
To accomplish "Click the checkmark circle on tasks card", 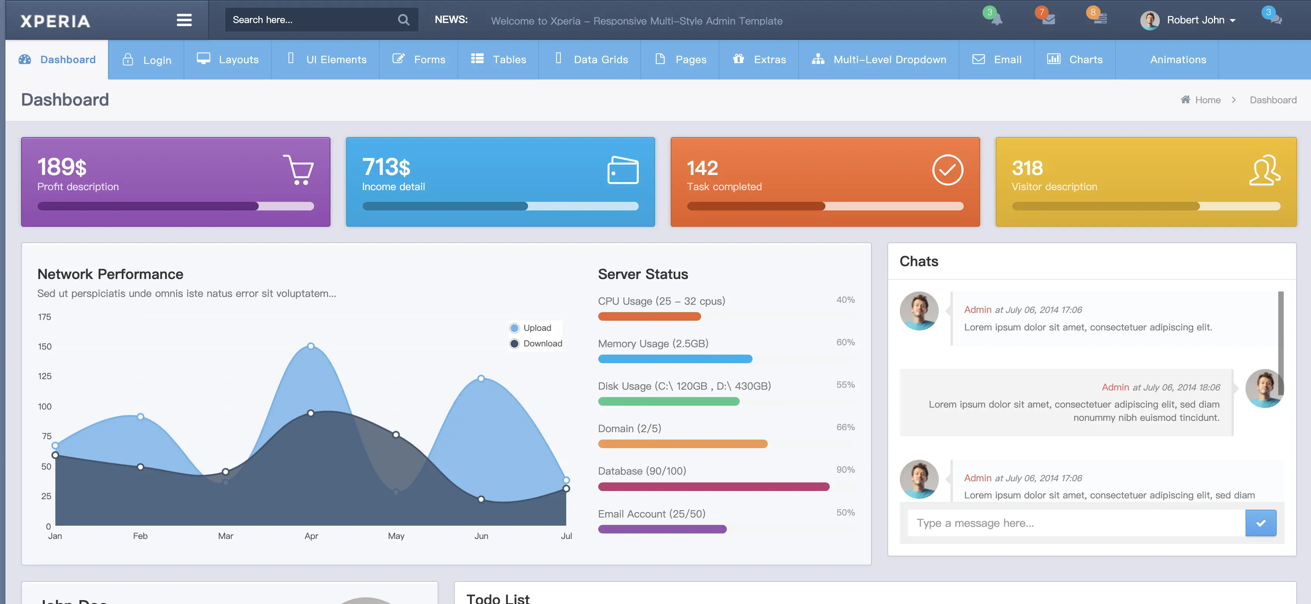I will tap(947, 170).
